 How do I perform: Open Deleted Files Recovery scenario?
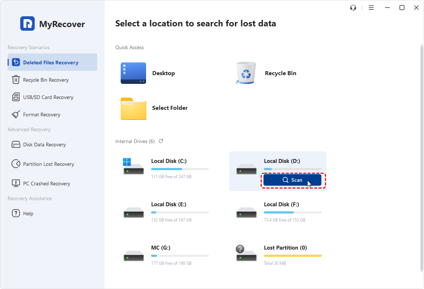pyautogui.click(x=52, y=62)
